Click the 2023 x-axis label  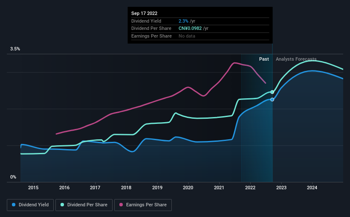pos(281,188)
